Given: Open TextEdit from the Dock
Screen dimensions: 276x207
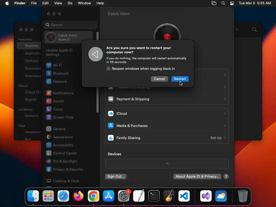Looking at the screenshot, I should pyautogui.click(x=139, y=196).
